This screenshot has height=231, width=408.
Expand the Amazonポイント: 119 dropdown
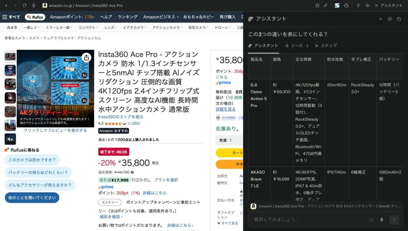click(x=72, y=17)
